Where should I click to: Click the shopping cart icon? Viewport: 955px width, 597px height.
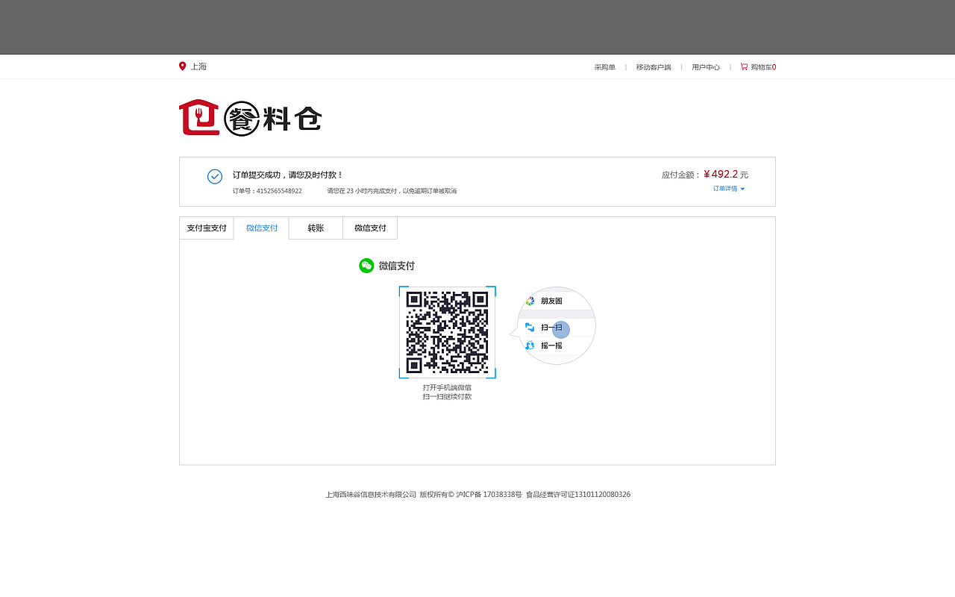[744, 66]
